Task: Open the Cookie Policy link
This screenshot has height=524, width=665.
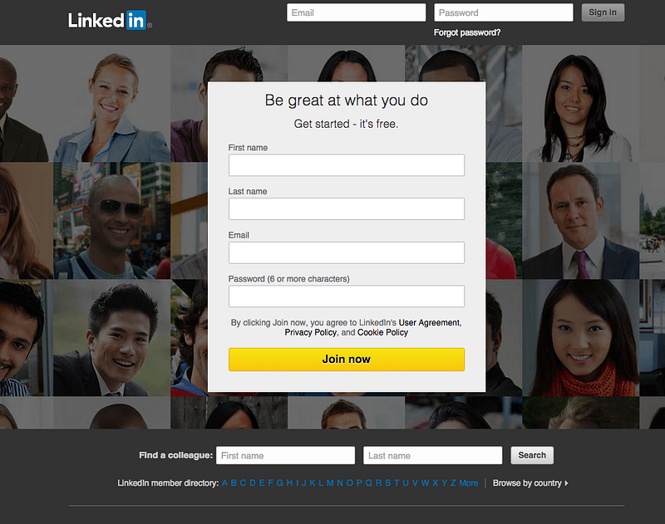Action: point(382,332)
